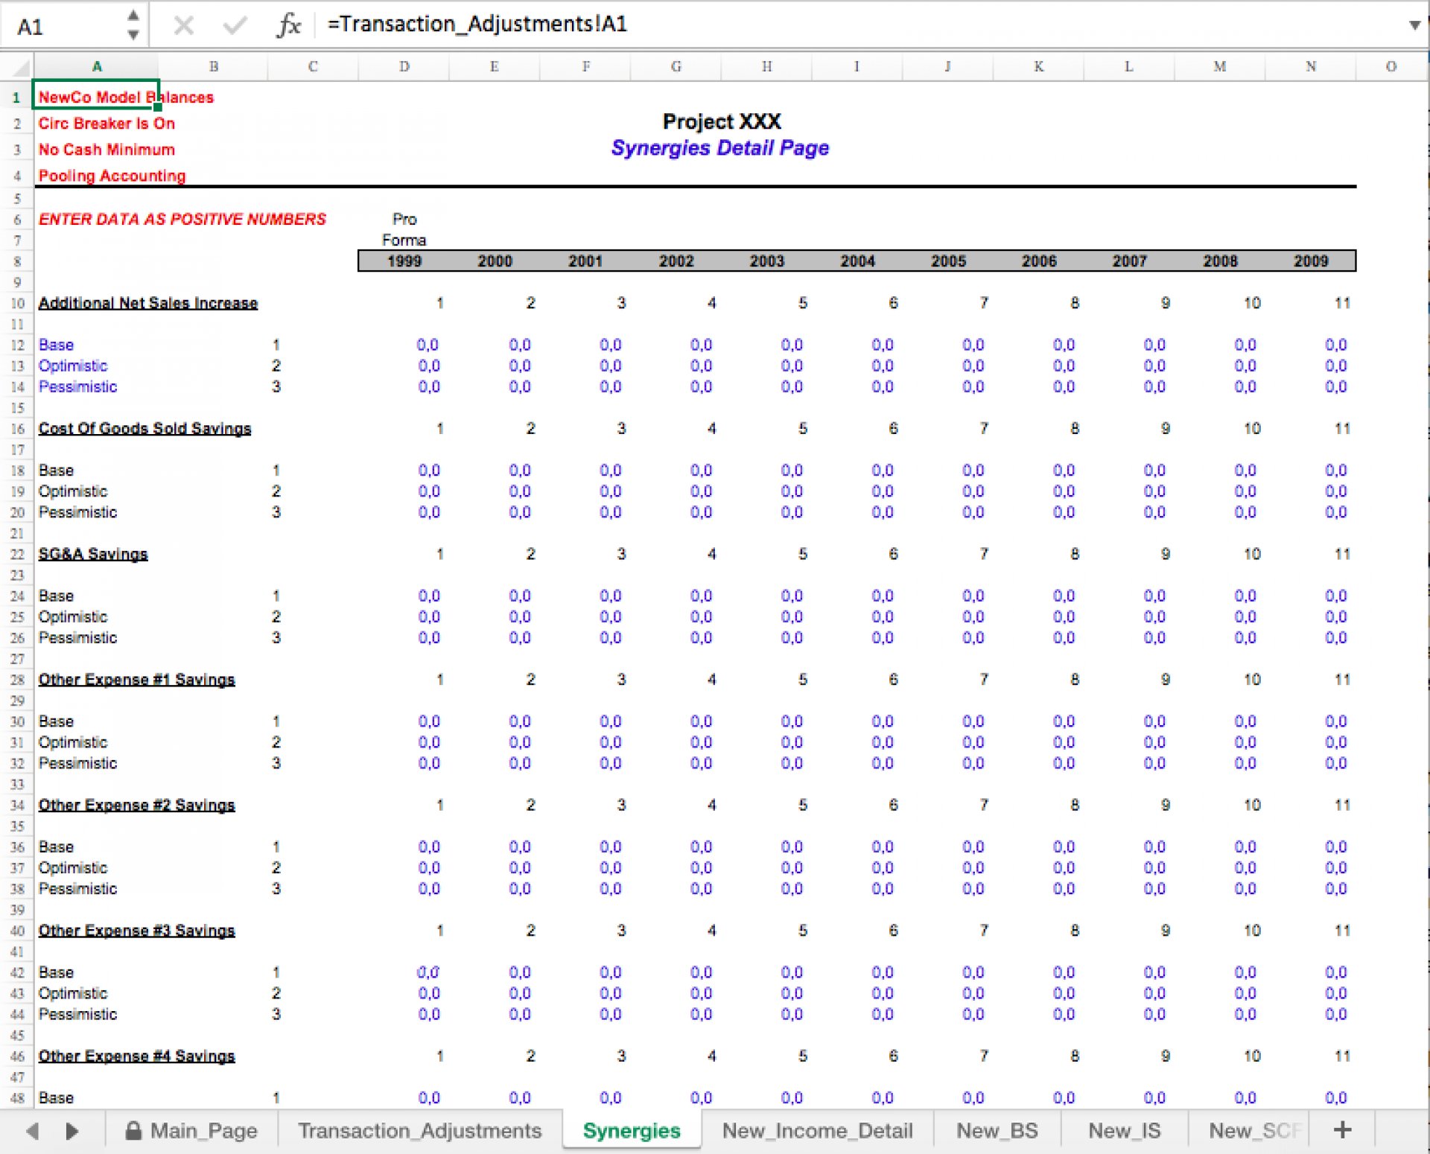This screenshot has width=1430, height=1154.
Task: Click 'Additional Net Sales Increase' heading
Action: tap(147, 303)
